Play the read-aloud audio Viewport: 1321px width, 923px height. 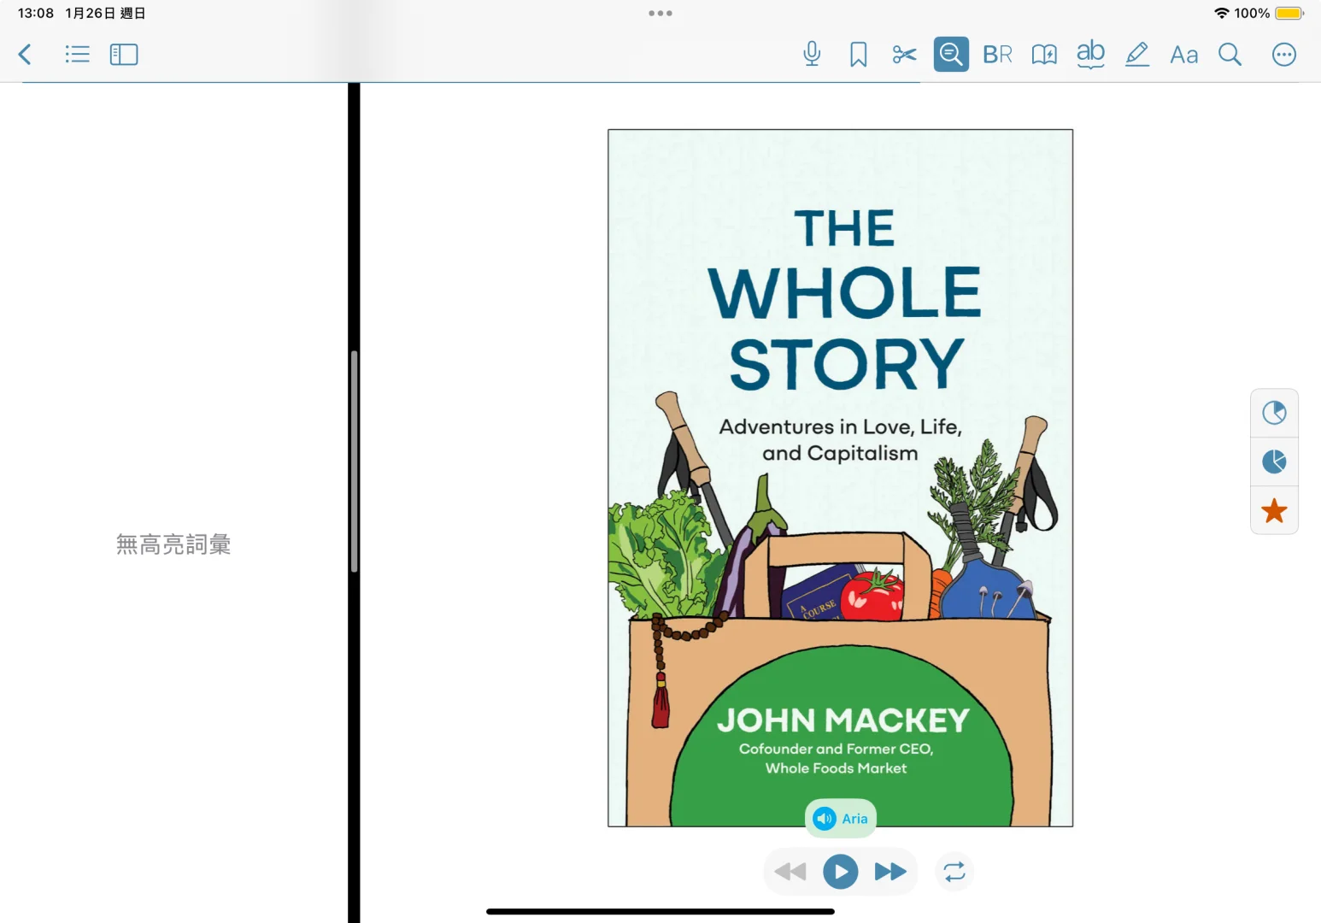[841, 872]
